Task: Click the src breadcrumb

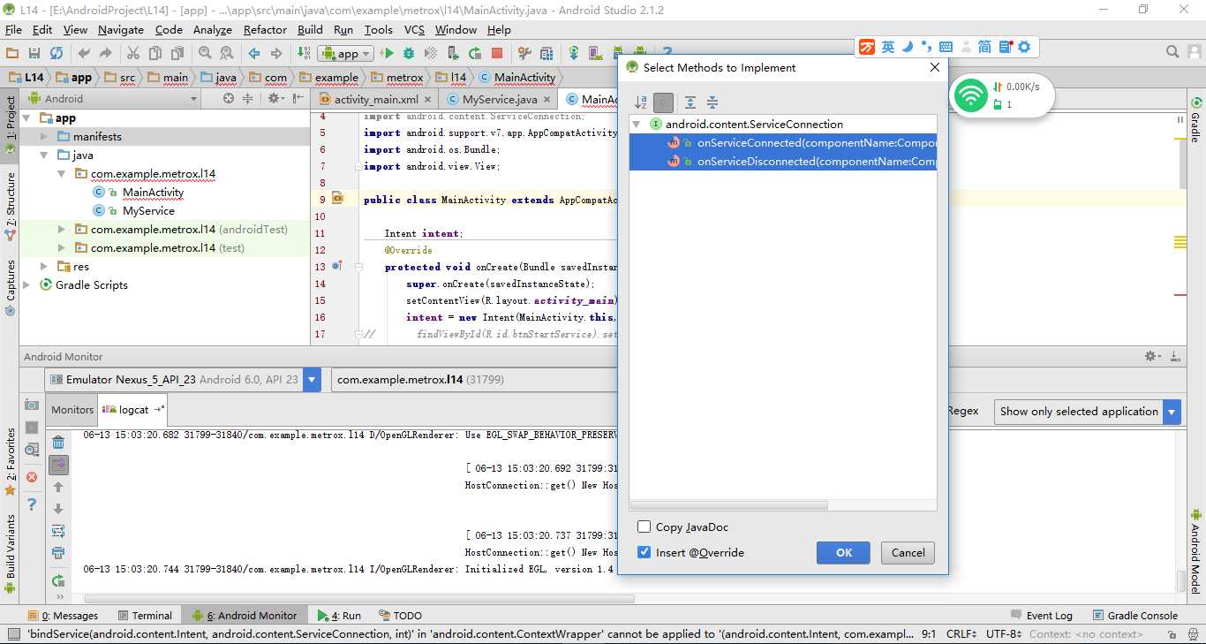Action: tap(120, 78)
